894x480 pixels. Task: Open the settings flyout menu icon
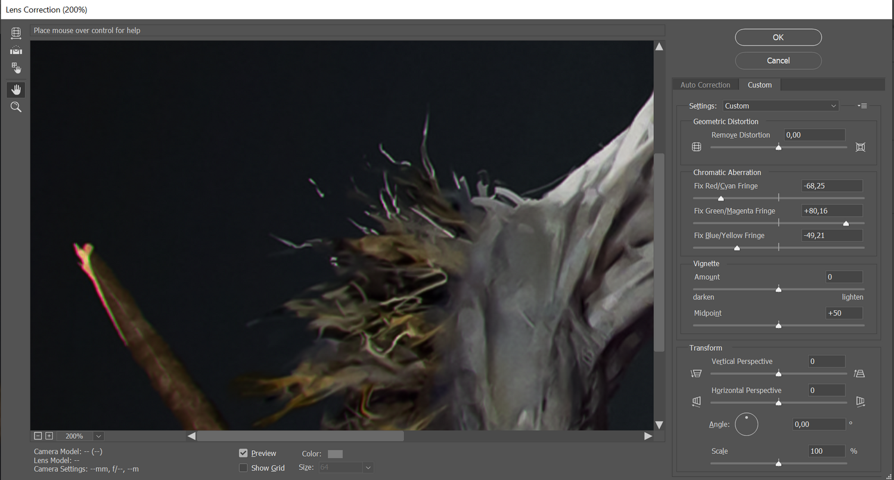[x=862, y=106]
